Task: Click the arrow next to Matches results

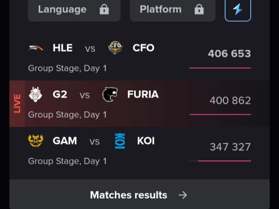Action: 183,195
